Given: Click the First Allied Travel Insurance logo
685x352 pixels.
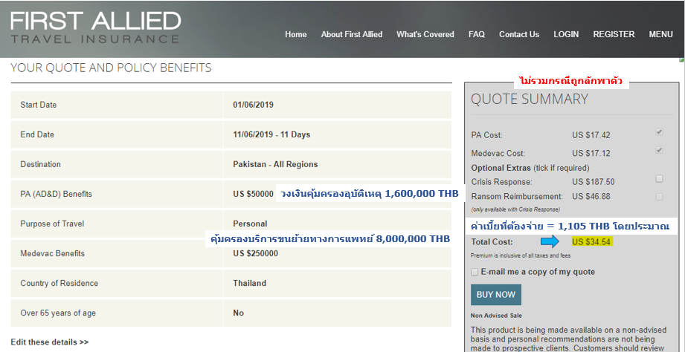Looking at the screenshot, I should [x=95, y=27].
